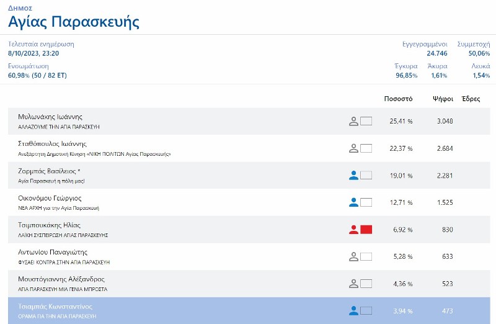This screenshot has height=324, width=496.
Task: Click the red color box for Τσιμπουκάκης Ηλίας
Action: [x=366, y=230]
